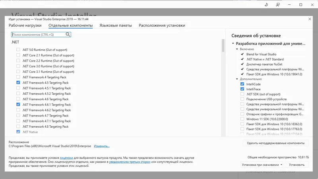Select .NET Core 3.0 Runtime checkbox
The image size is (318, 179).
click(18, 66)
